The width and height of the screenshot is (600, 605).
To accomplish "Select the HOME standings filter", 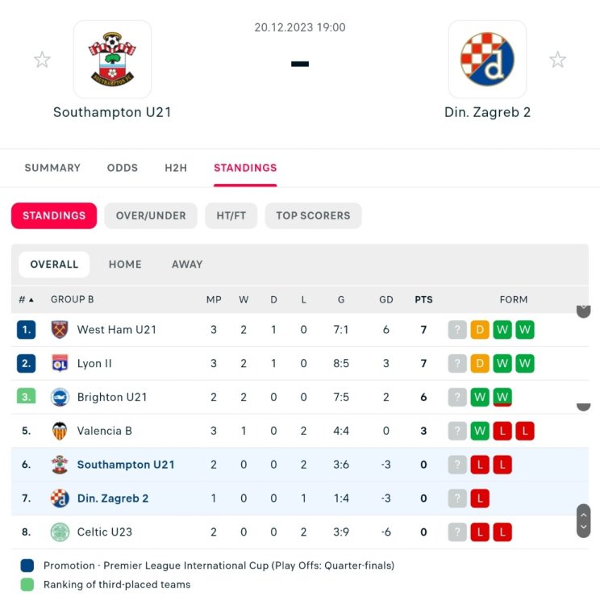I will (x=125, y=265).
